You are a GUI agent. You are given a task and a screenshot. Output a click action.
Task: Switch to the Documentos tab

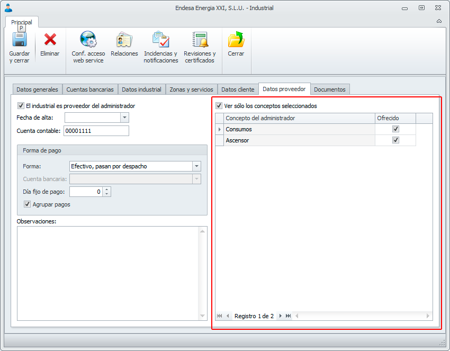click(x=329, y=89)
